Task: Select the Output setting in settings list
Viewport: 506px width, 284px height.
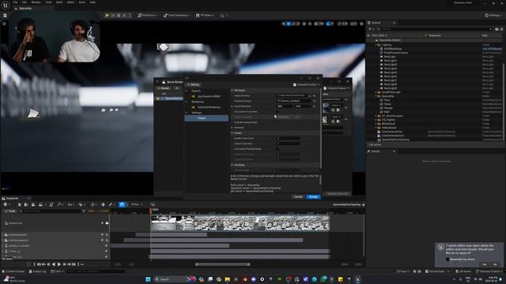Action: 206,118
